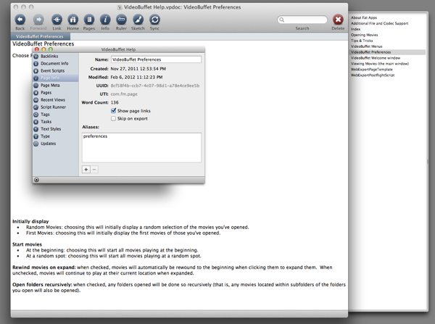Click the Initially display heading
Screen dimensions: 435x324
(30, 221)
